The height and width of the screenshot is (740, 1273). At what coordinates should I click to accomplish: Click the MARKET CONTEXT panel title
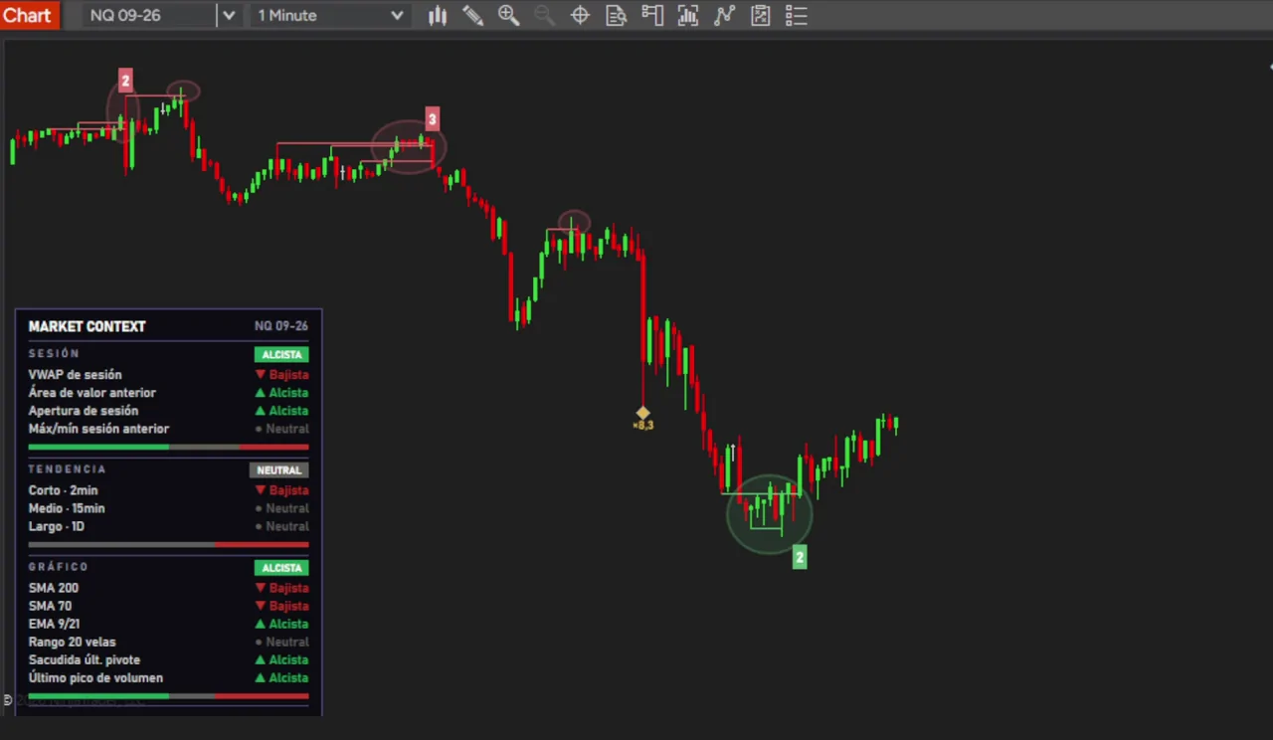tap(88, 326)
